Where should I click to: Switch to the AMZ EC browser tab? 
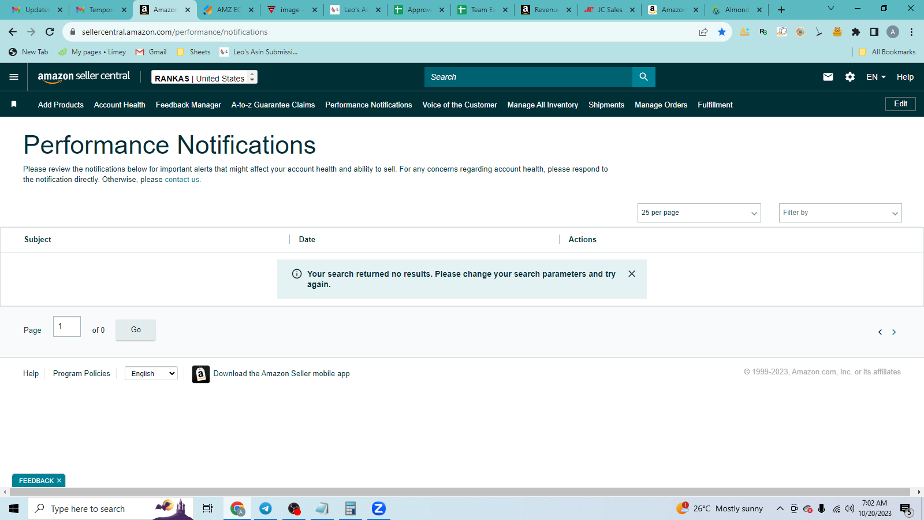(x=229, y=10)
